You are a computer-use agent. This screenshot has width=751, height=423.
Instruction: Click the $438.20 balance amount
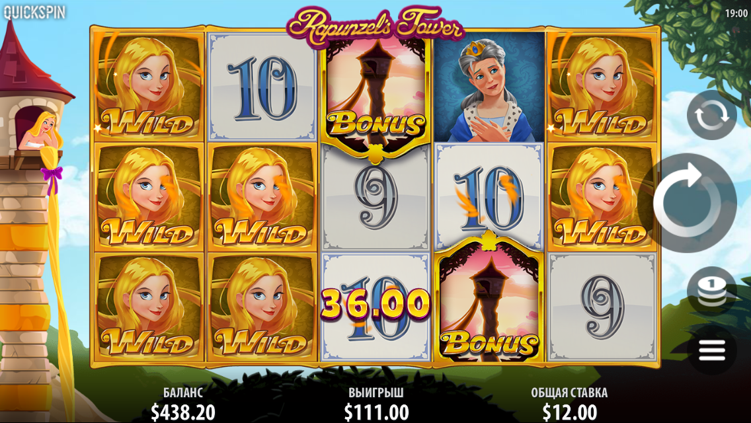[x=183, y=412]
